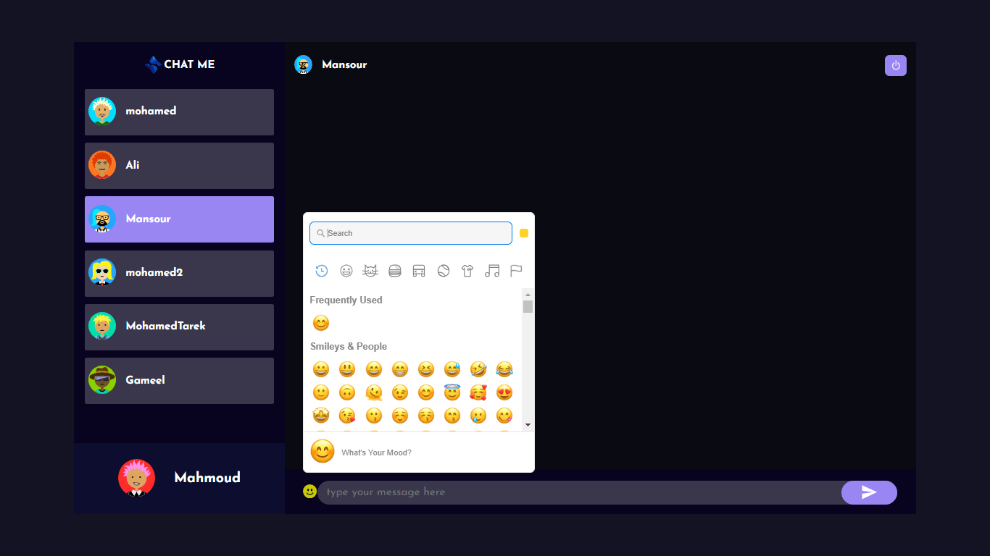Screen dimensions: 990x556
Task: Select the burger Food category tab
Action: click(395, 271)
